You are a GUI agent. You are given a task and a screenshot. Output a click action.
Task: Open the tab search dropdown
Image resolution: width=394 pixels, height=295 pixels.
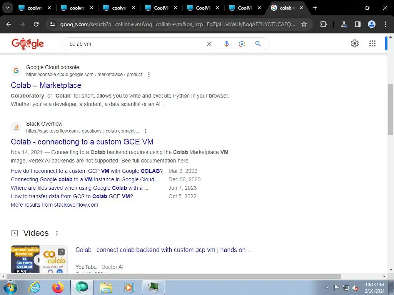coord(8,8)
